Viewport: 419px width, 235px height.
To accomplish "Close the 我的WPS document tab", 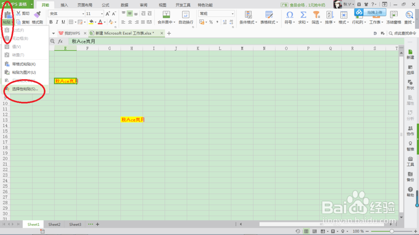I will pos(85,33).
